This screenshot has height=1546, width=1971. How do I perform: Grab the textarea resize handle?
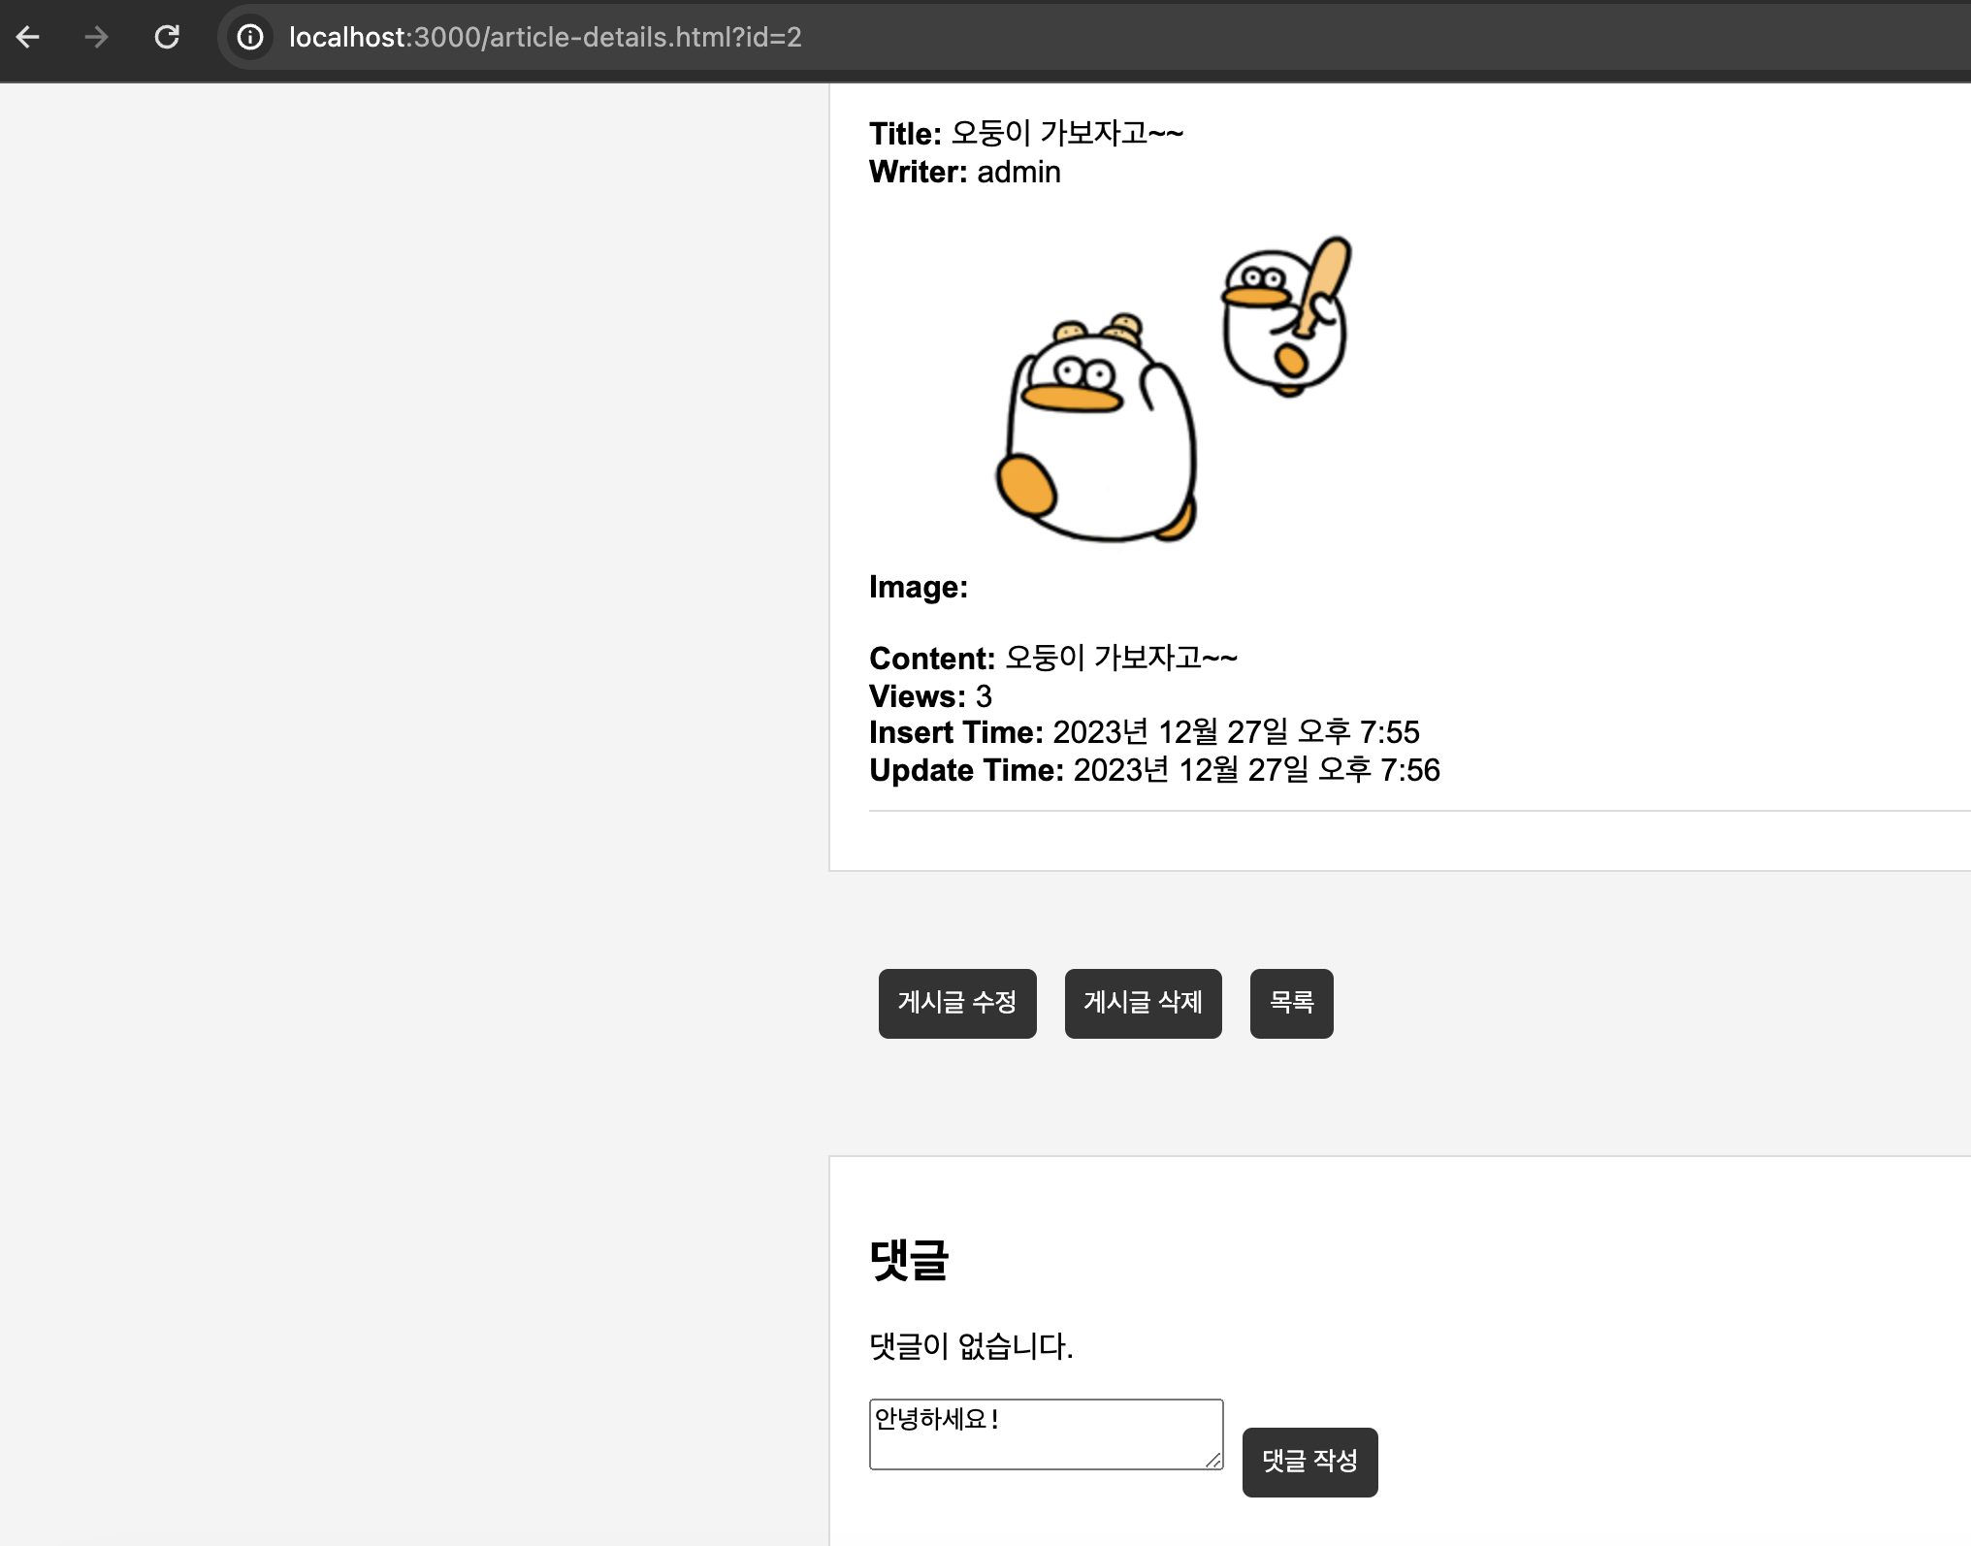click(1212, 1460)
